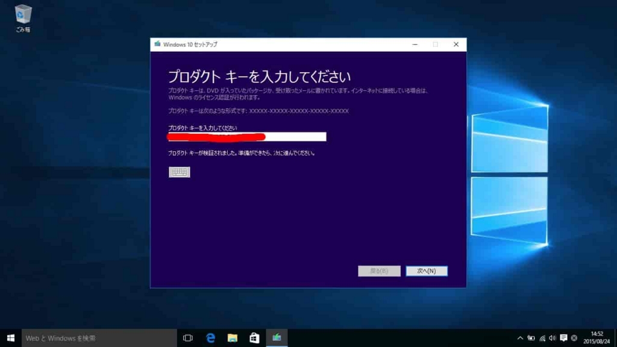Image resolution: width=617 pixels, height=347 pixels.
Task: Open the Action Center notifications icon
Action: coord(563,338)
